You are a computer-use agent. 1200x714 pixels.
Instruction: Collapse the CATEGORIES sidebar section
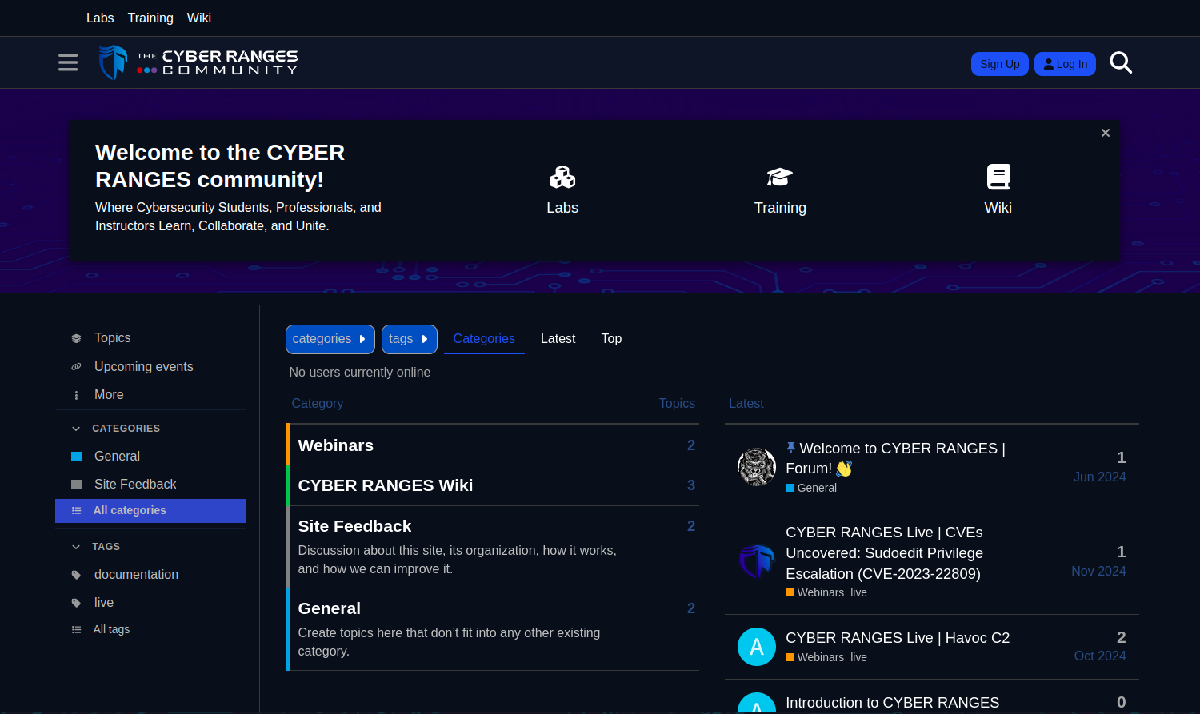[x=76, y=429]
